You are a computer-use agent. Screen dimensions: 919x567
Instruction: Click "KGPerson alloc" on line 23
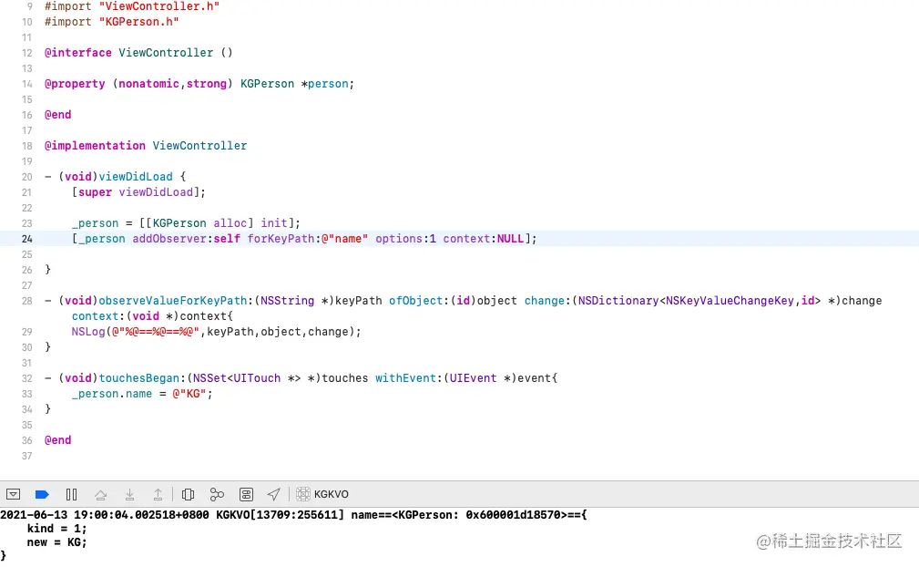[199, 223]
